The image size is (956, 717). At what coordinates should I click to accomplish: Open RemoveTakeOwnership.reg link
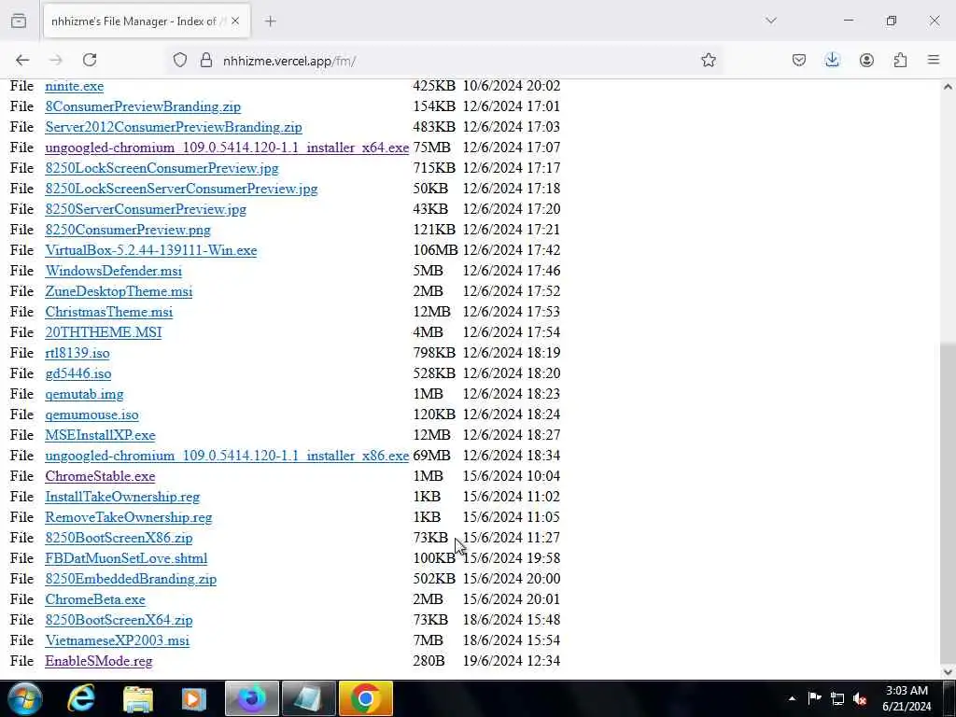129,517
